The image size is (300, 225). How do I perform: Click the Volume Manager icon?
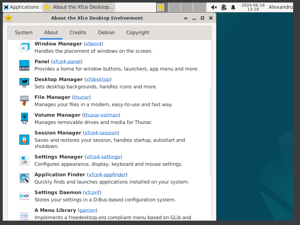(x=24, y=118)
